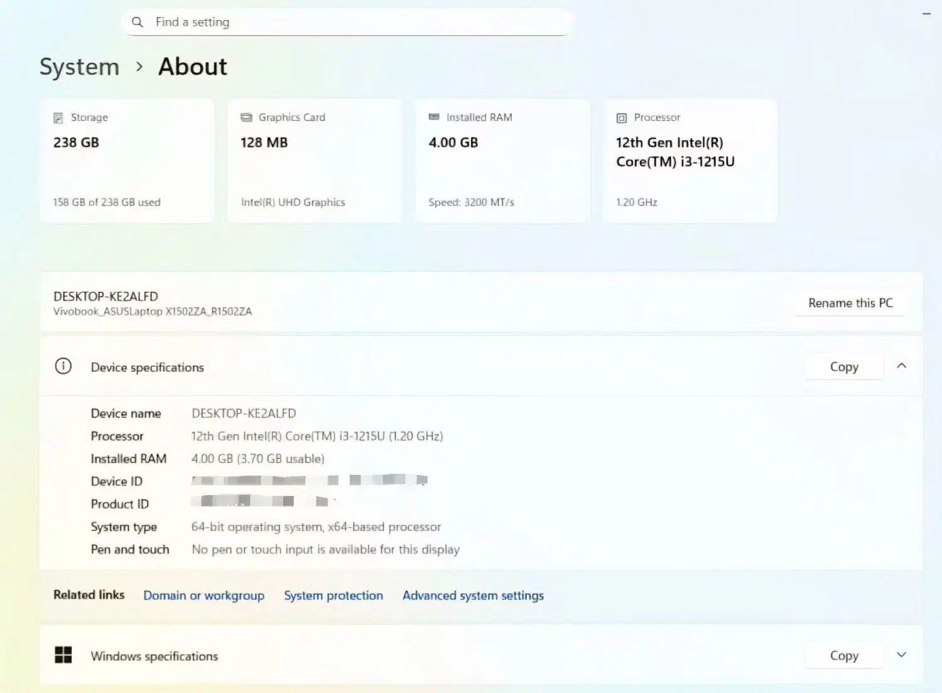Open Domain or workgroup link
942x693 pixels.
[x=203, y=595]
